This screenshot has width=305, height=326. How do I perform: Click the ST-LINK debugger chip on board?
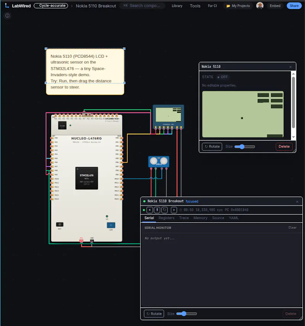pos(62,125)
